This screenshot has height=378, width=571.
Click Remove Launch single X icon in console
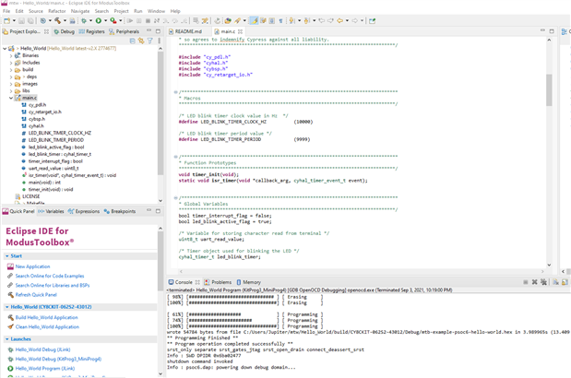tap(535, 282)
